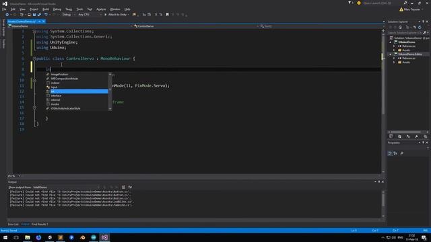Viewport: 431px width, 242px height.
Task: Collapse the using directives region
Action: pos(34,32)
